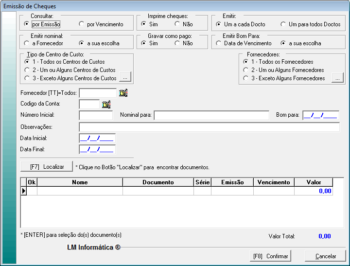
Task: Click the [F8] Confirmar button
Action: pos(270,256)
